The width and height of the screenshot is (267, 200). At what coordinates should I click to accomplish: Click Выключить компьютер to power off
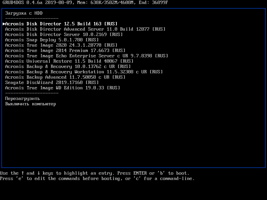tap(30, 104)
